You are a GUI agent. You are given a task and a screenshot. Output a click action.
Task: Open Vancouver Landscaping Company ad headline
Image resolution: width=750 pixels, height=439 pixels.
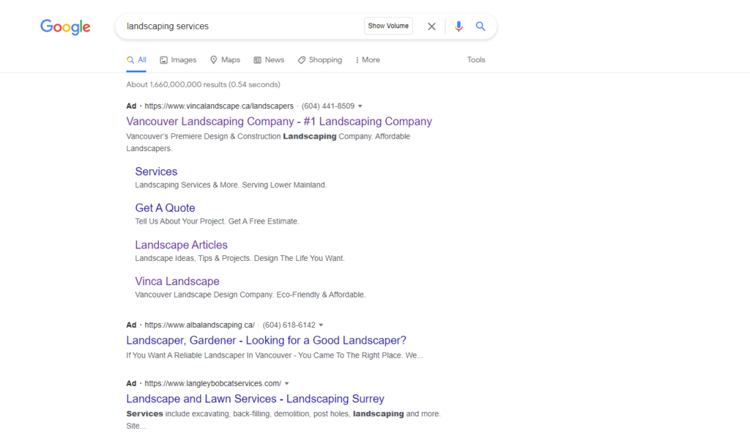tap(279, 121)
